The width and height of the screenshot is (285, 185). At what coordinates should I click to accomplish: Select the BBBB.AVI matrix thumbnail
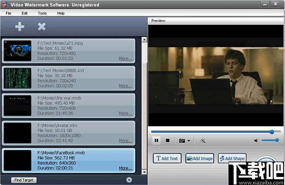click(18, 78)
